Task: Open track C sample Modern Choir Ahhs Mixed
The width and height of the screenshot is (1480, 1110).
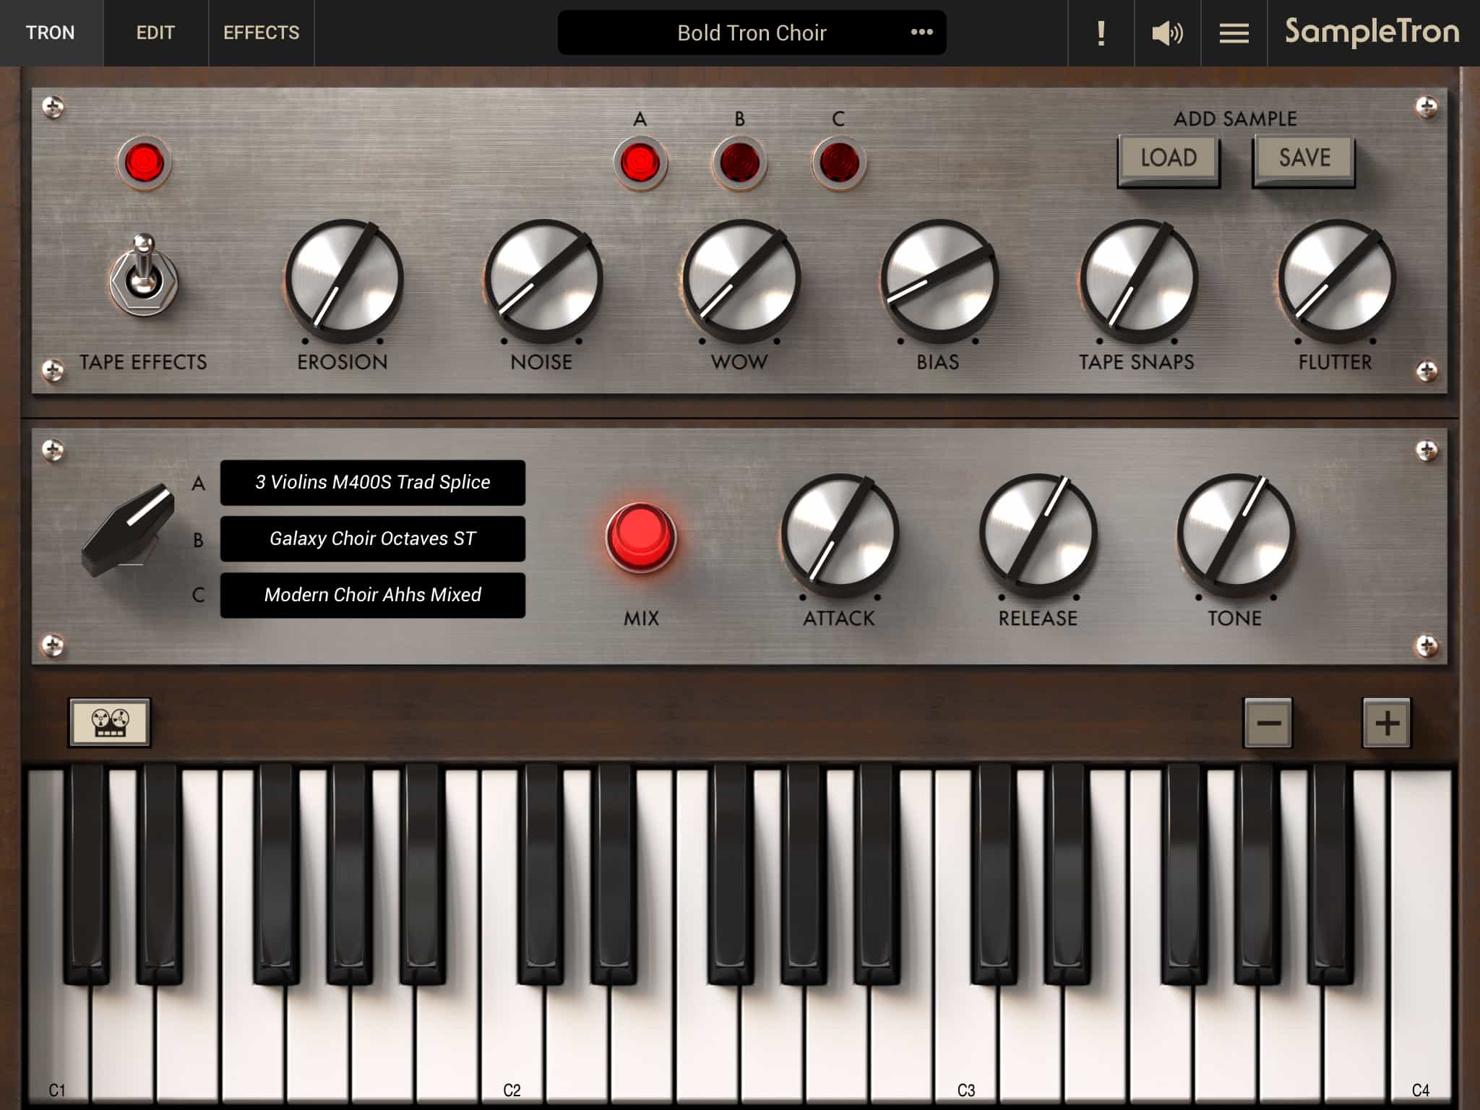Action: (x=372, y=595)
